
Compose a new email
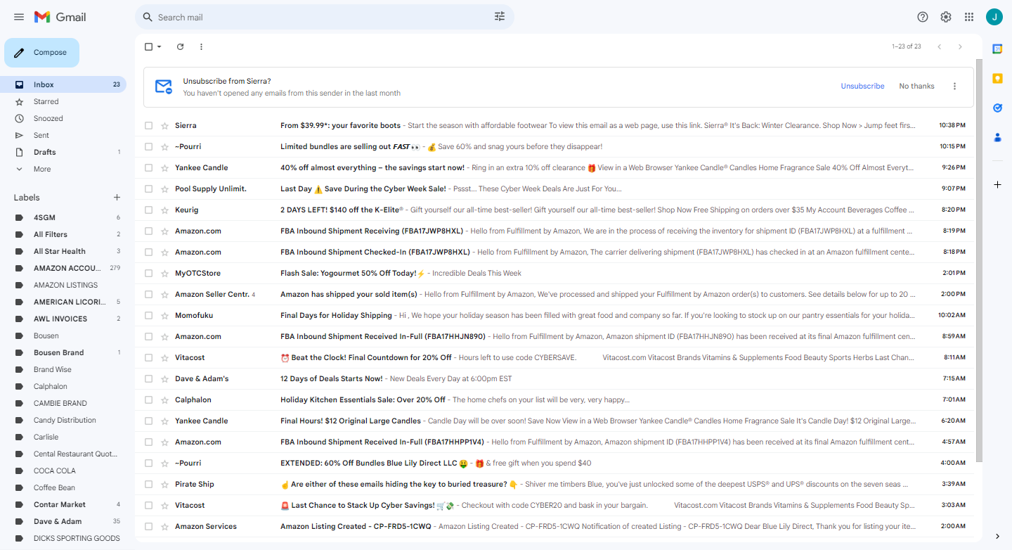(x=41, y=53)
